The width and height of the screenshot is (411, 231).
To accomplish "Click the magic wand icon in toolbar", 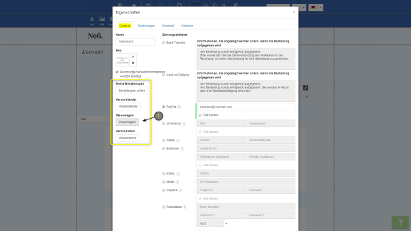I will [x=235, y=5].
